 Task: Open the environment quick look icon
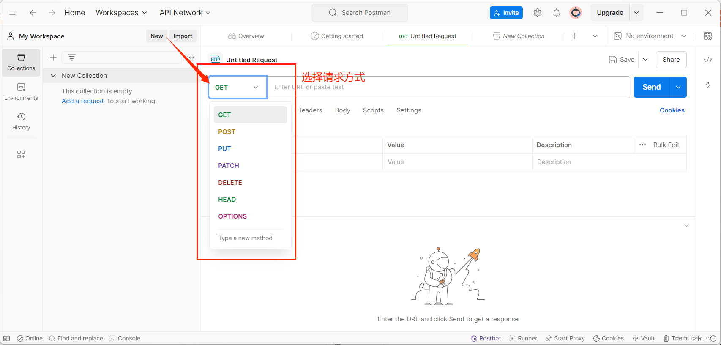(x=708, y=36)
